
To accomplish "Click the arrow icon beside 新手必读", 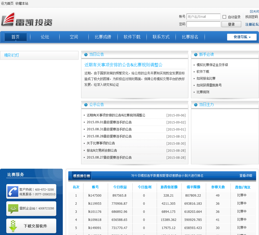I will coord(196,55).
